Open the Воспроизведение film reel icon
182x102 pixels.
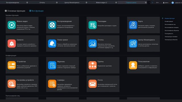click(52, 25)
